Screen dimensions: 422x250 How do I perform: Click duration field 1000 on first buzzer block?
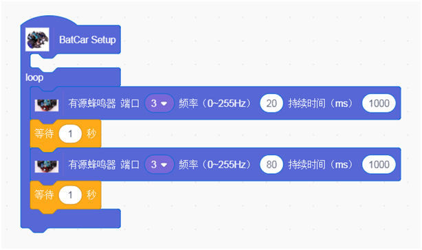(379, 103)
